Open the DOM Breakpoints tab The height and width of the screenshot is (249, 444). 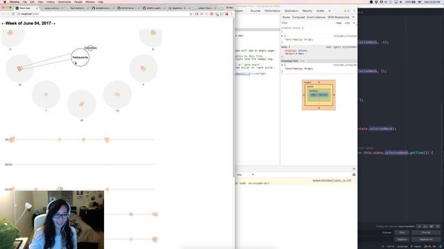338,17
